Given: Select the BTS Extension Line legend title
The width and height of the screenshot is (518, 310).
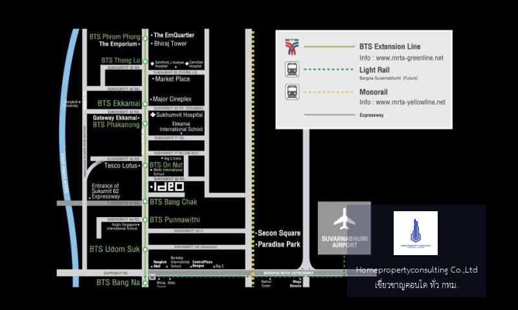Looking at the screenshot, I should point(390,46).
